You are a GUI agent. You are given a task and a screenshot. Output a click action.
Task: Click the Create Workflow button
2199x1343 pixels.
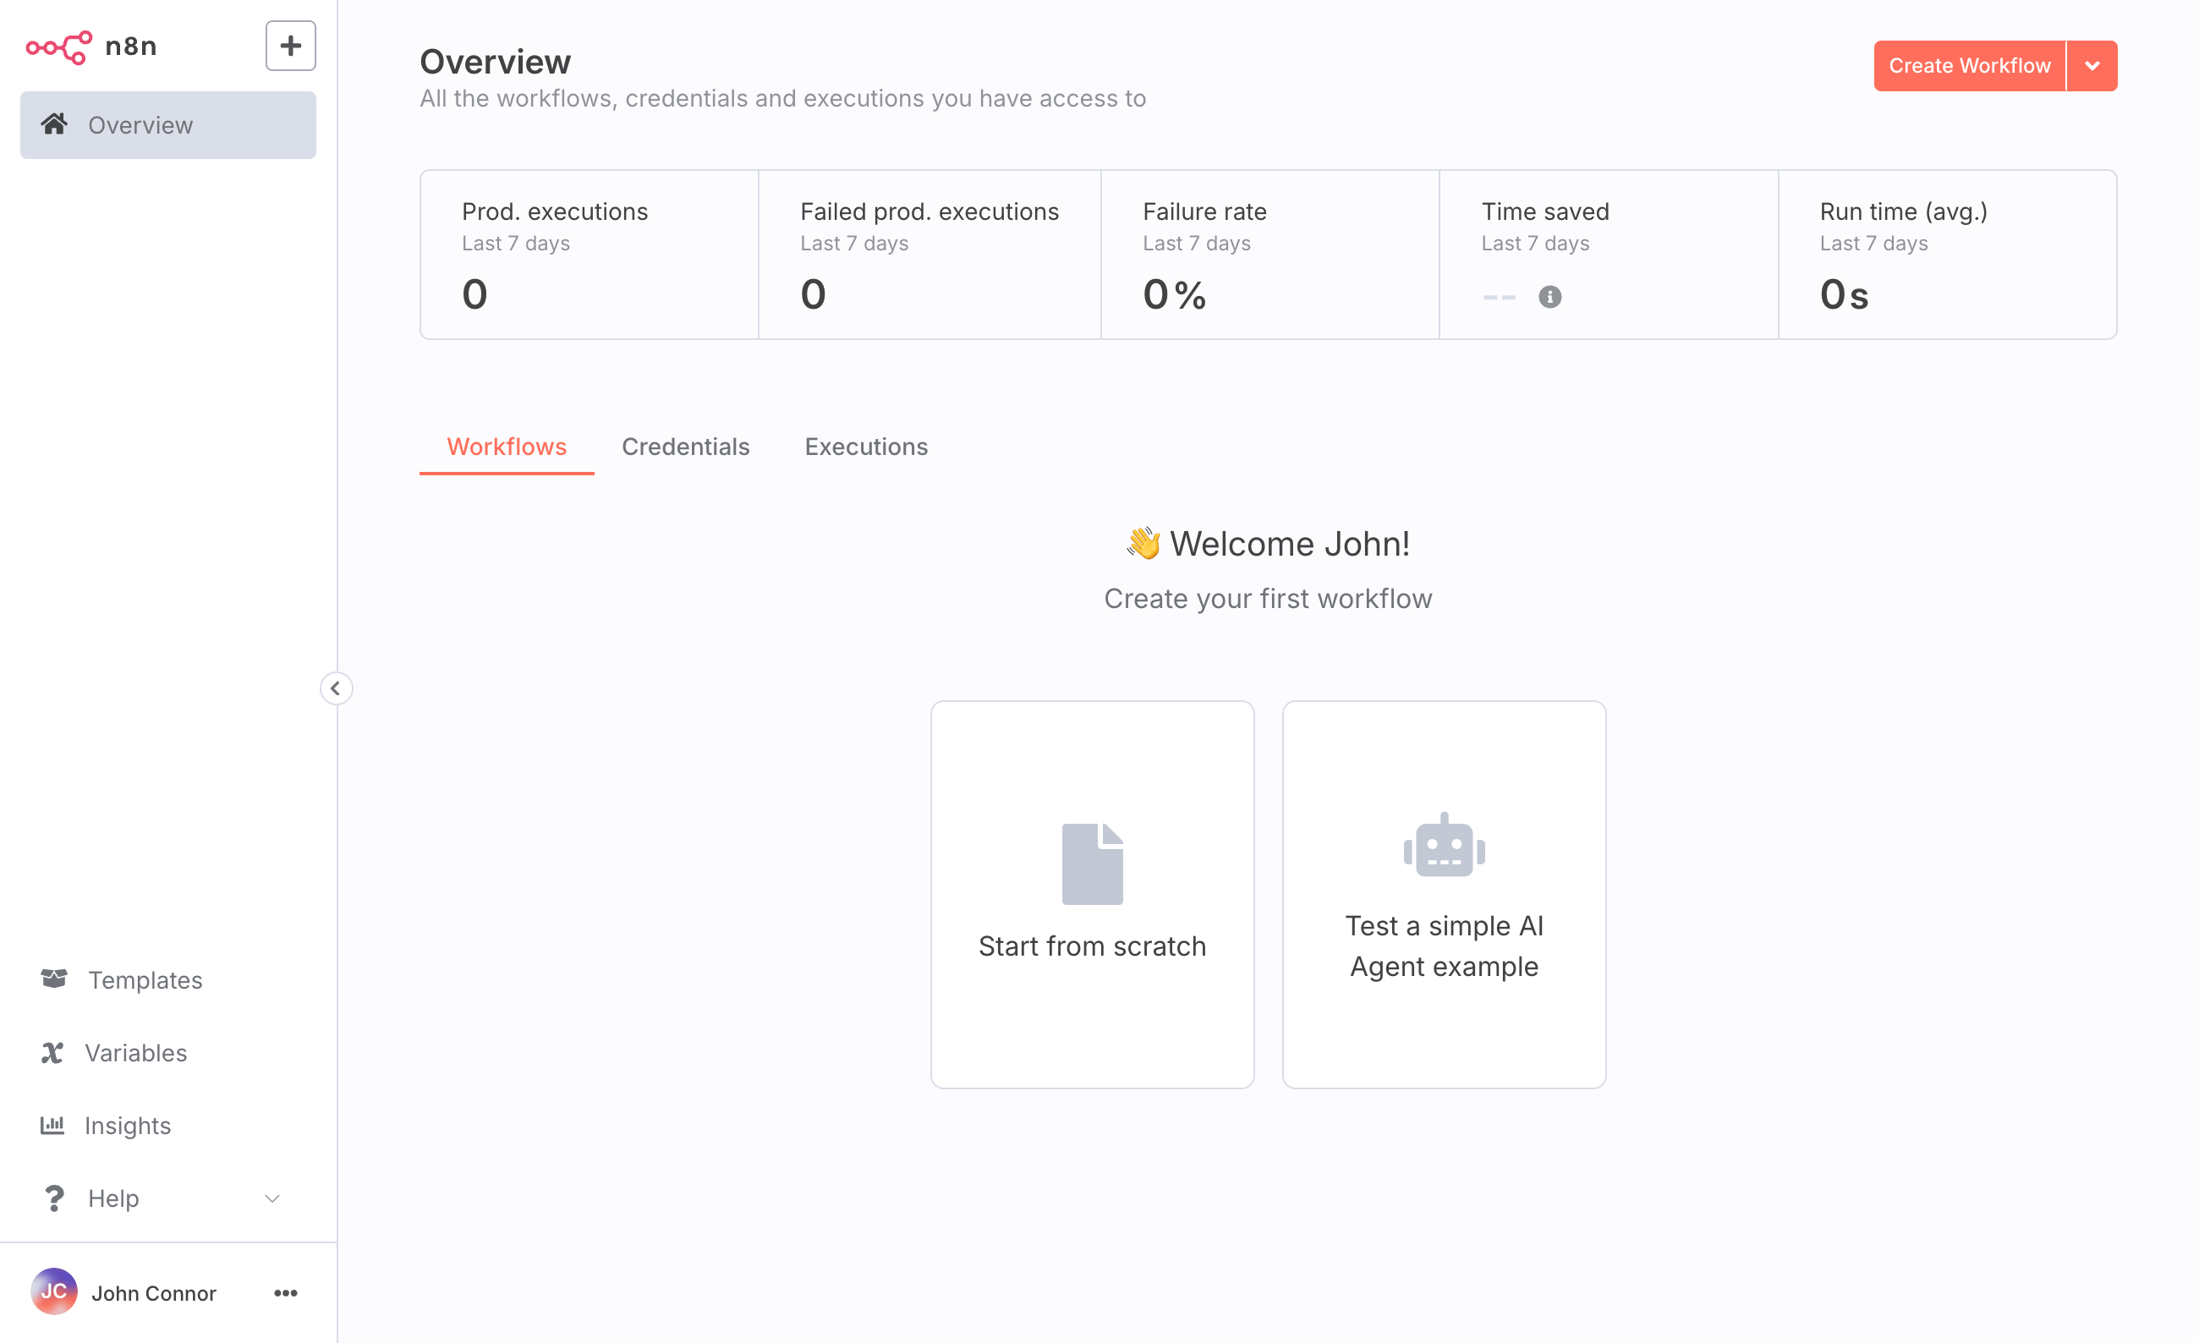pyautogui.click(x=1969, y=66)
